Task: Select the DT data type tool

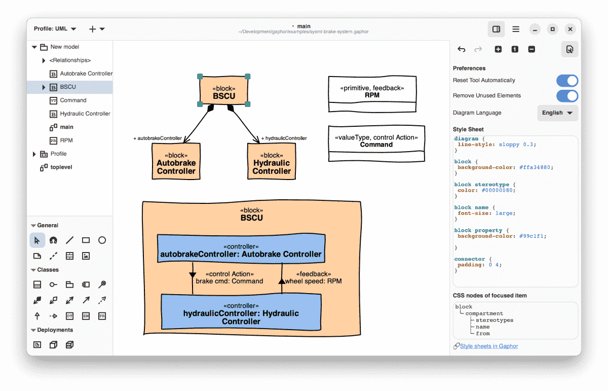Action: [69, 316]
